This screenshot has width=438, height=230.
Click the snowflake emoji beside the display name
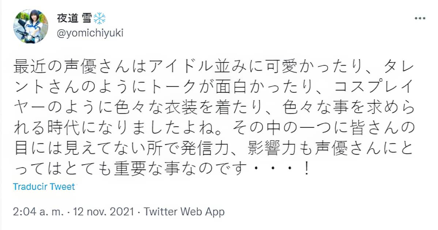click(x=99, y=19)
